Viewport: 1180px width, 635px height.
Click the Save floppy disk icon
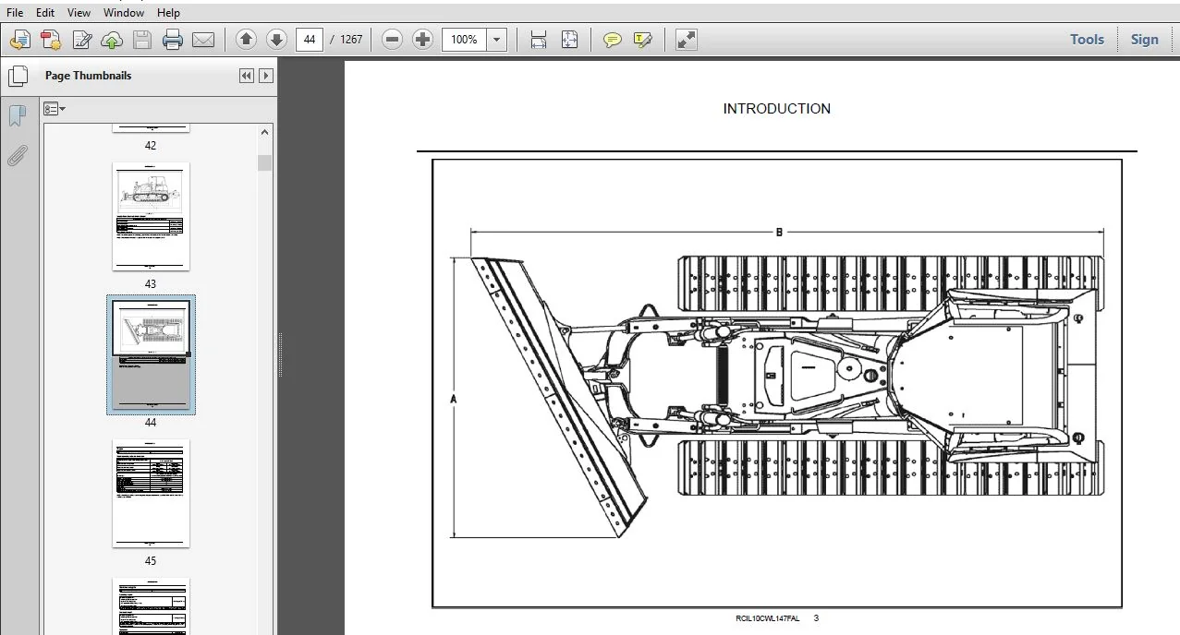pos(142,40)
